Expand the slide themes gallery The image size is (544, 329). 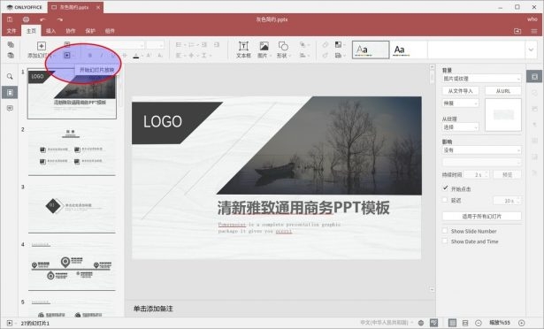pyautogui.click(x=531, y=50)
